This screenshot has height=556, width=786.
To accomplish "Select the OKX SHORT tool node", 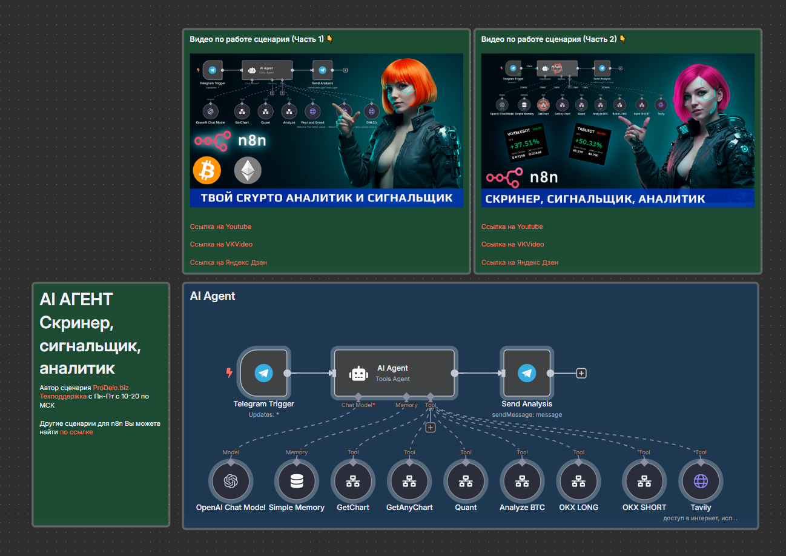I will point(644,481).
